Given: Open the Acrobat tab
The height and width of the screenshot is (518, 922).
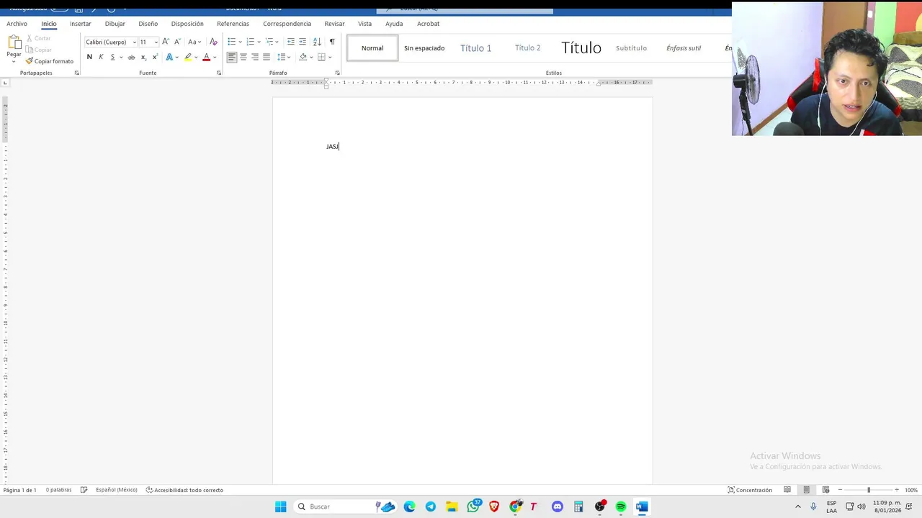Looking at the screenshot, I should click(x=428, y=24).
